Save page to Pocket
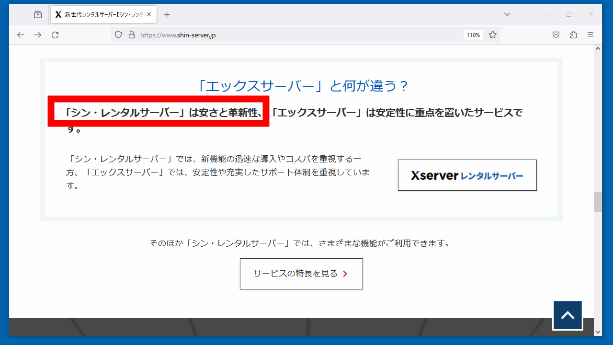The image size is (613, 345). tap(556, 35)
